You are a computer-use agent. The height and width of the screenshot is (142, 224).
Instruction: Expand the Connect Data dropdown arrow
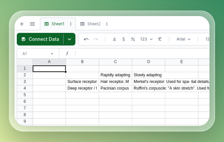point(69,39)
